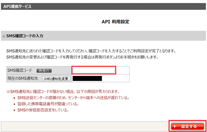Click empty footer bar left of 設定する

[x=83, y=126]
